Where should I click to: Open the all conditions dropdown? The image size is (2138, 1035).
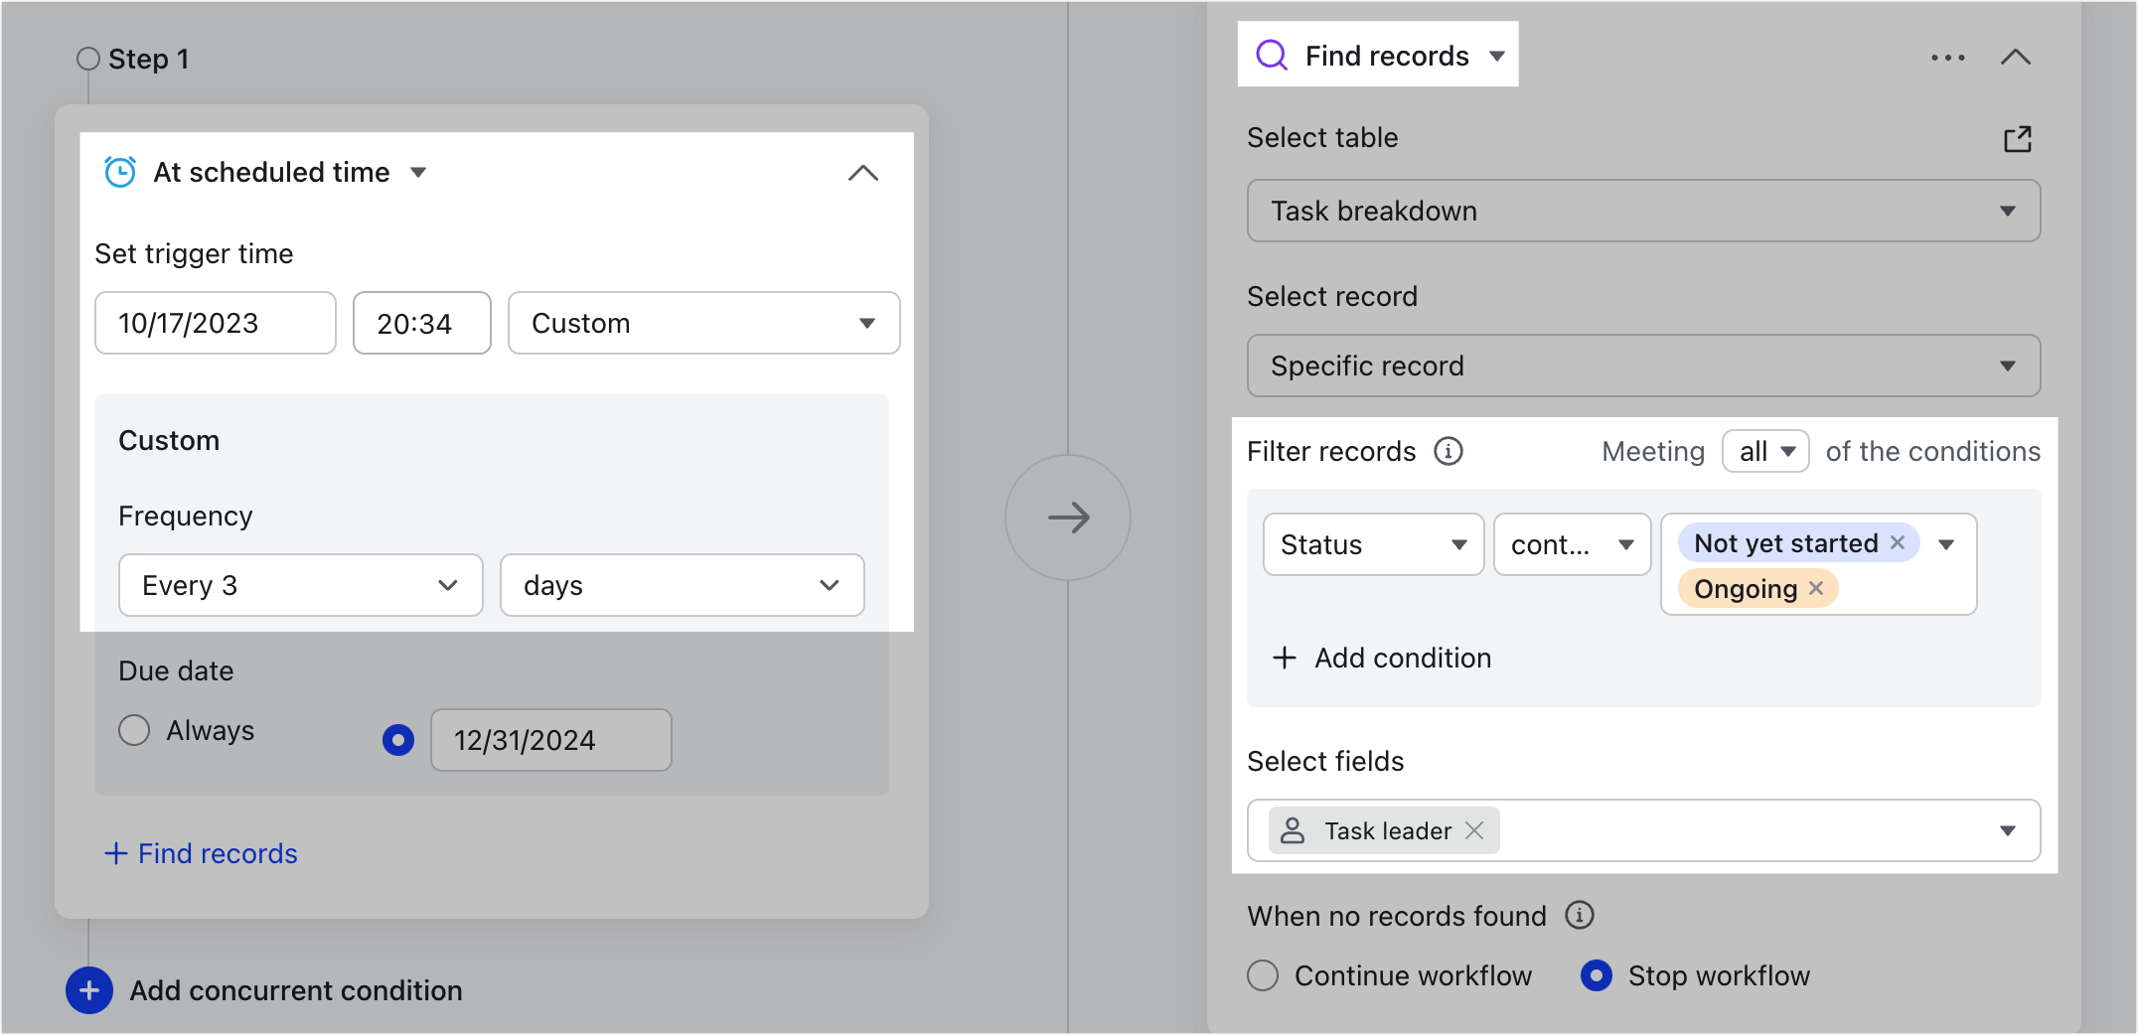(x=1765, y=451)
